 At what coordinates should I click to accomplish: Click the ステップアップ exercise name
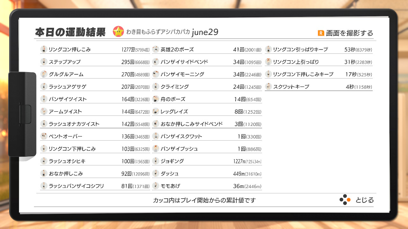[x=65, y=62]
